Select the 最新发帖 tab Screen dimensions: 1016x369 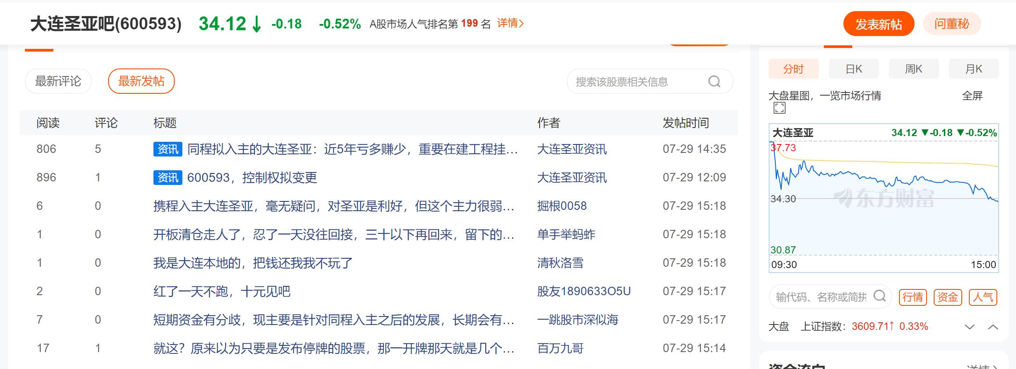pyautogui.click(x=141, y=81)
